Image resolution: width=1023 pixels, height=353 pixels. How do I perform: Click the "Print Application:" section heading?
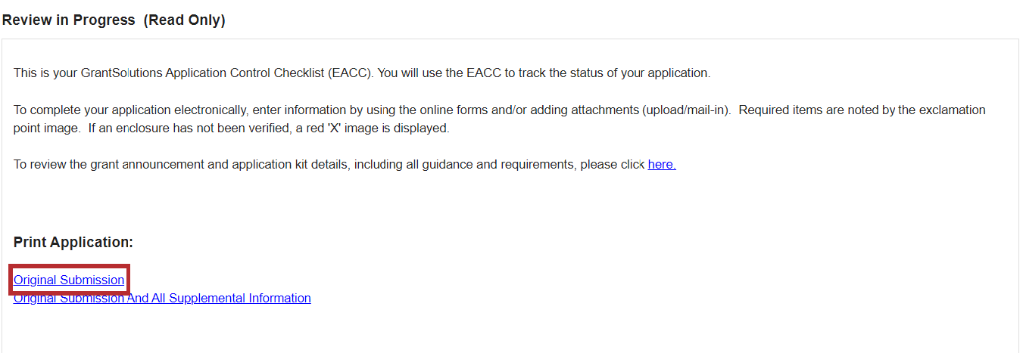73,242
